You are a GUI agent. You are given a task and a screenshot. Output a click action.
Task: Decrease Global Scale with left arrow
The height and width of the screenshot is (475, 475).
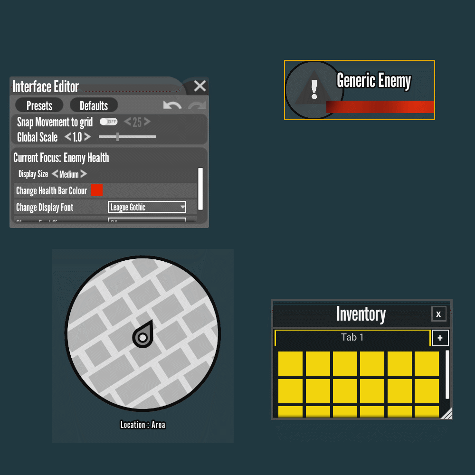click(67, 137)
